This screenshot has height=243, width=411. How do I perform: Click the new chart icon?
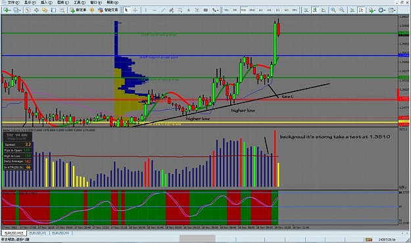click(x=5, y=10)
